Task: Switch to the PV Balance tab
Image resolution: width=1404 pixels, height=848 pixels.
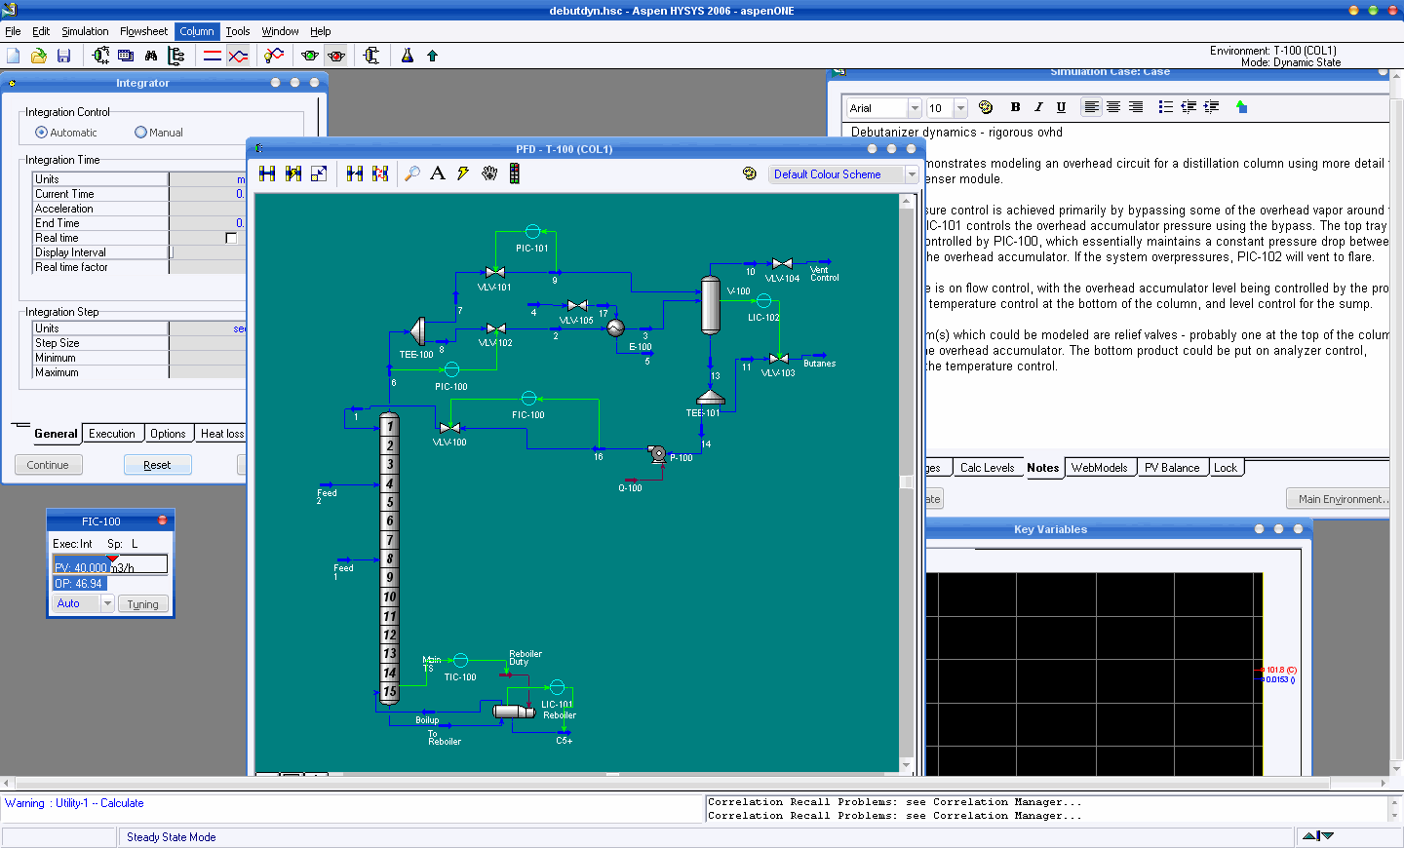Action: [1172, 468]
